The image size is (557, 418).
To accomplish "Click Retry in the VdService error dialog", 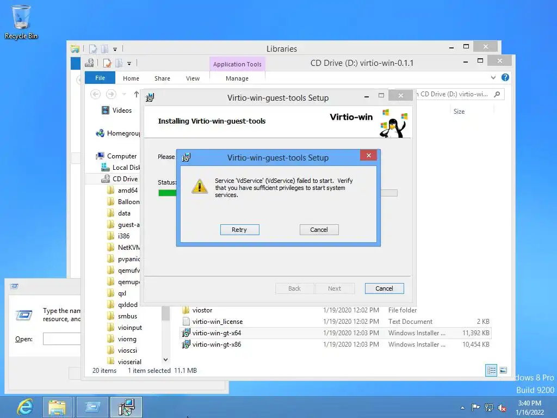I will click(239, 230).
